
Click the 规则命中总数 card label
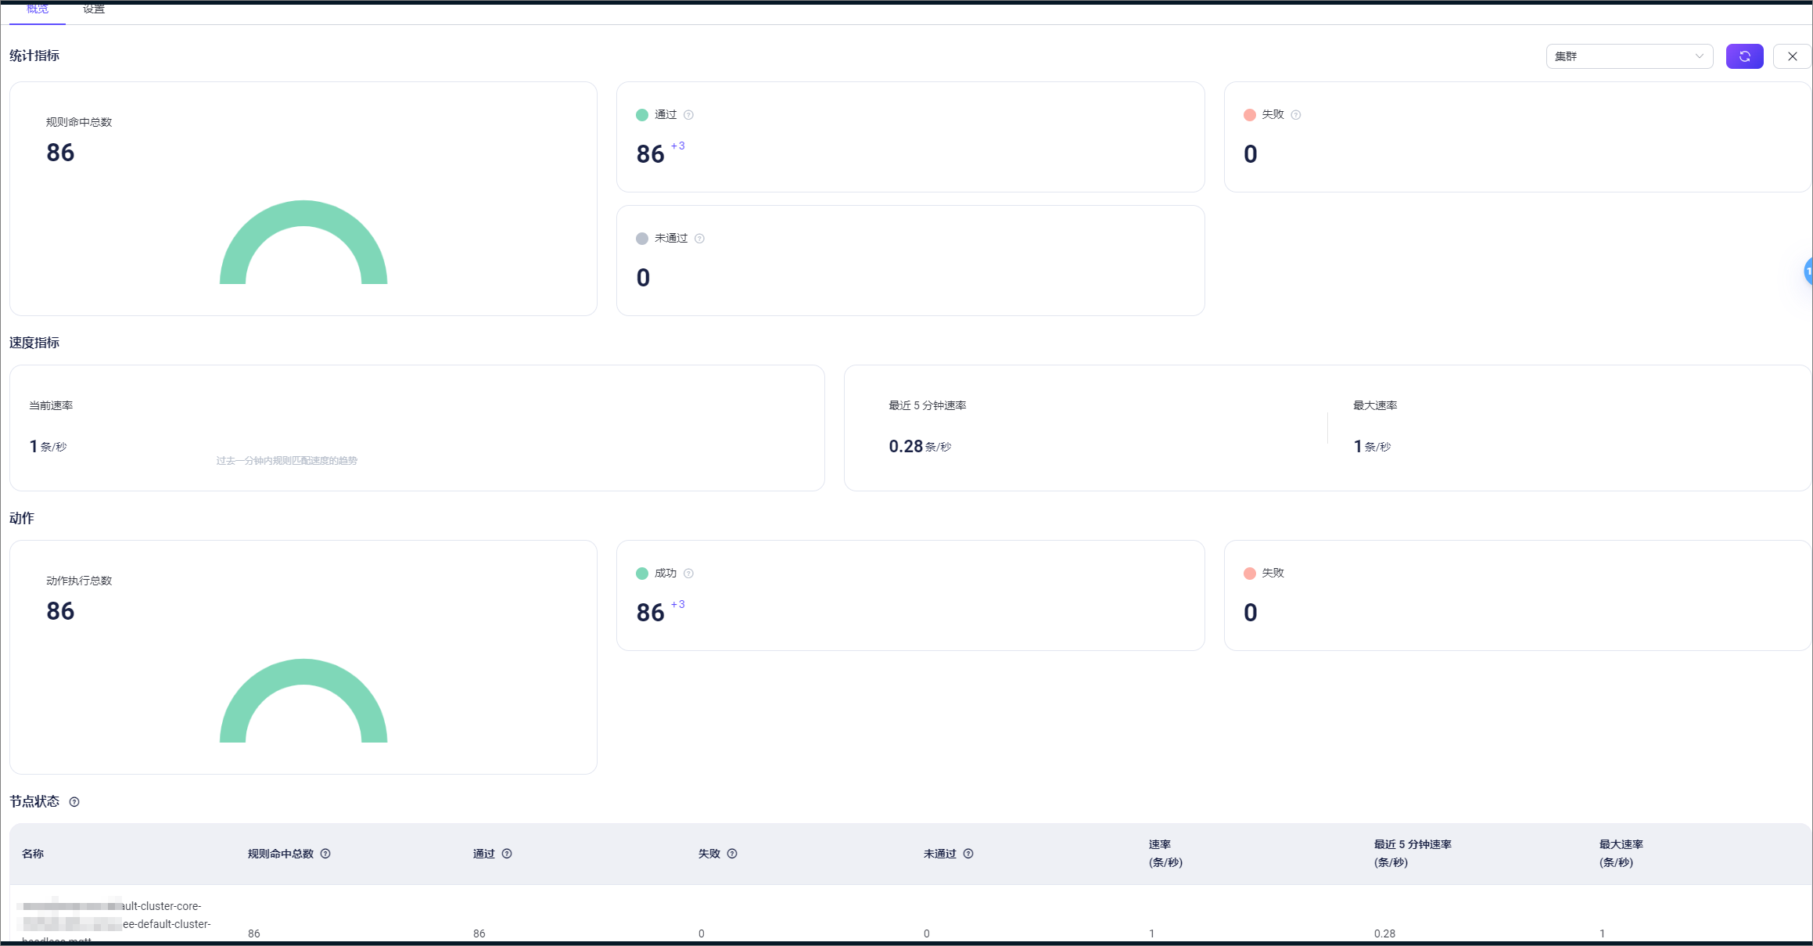79,122
